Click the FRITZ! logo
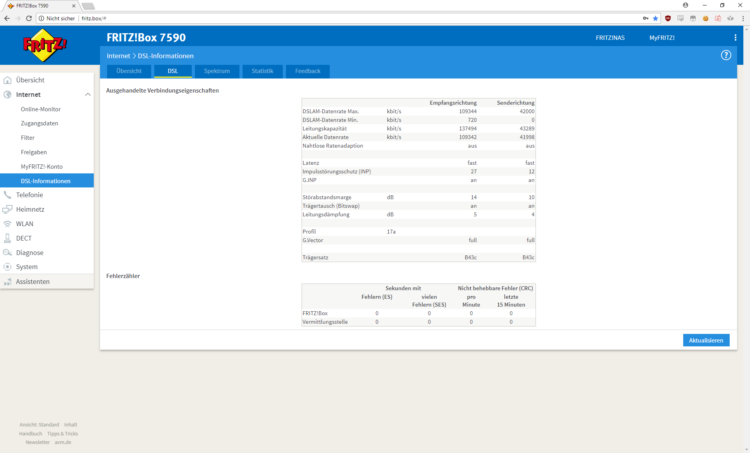This screenshot has width=750, height=453. 45,45
